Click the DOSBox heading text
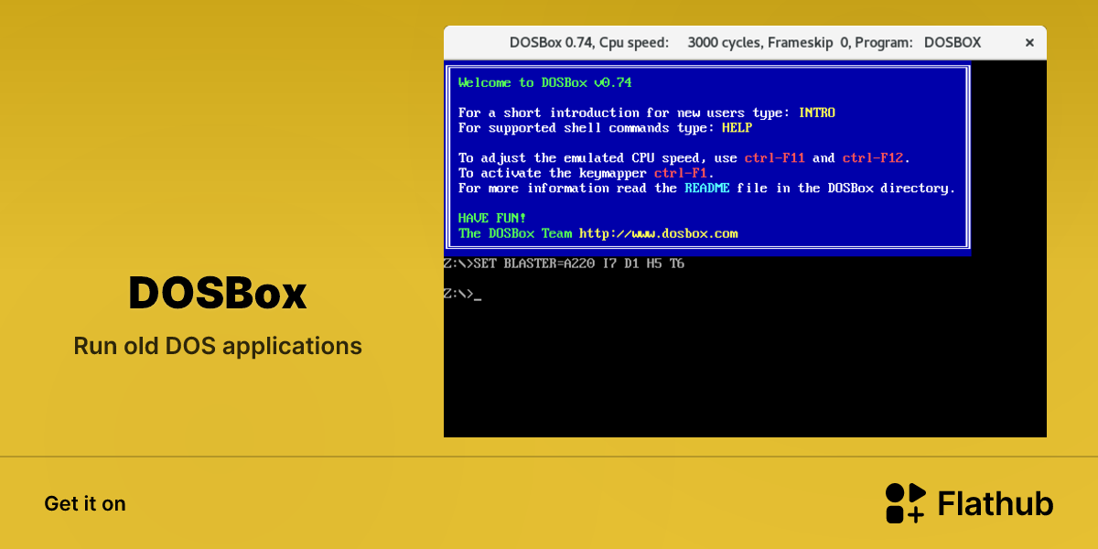Viewport: 1098px width, 549px height. 218,294
